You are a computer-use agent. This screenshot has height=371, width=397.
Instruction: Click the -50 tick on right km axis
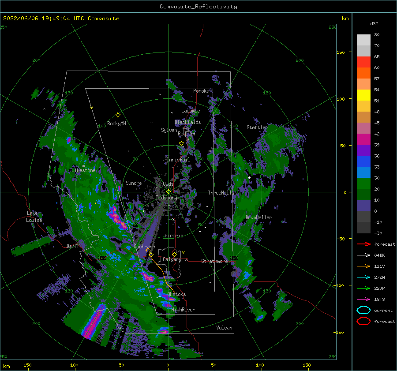click(341, 239)
